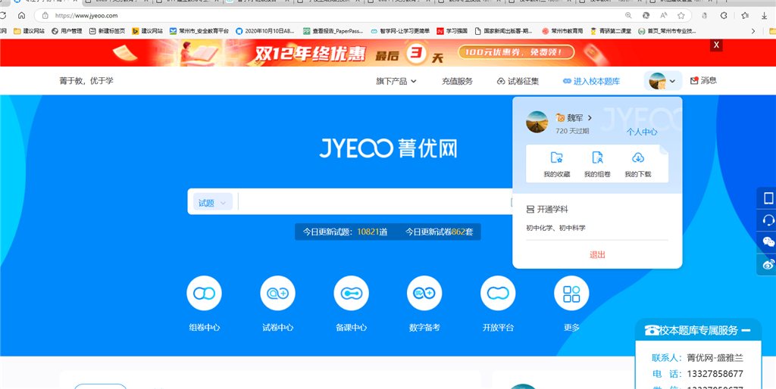Viewport: 776px width, 389px height.
Task: Click WeChat icon in right sidebar
Action: (768, 241)
